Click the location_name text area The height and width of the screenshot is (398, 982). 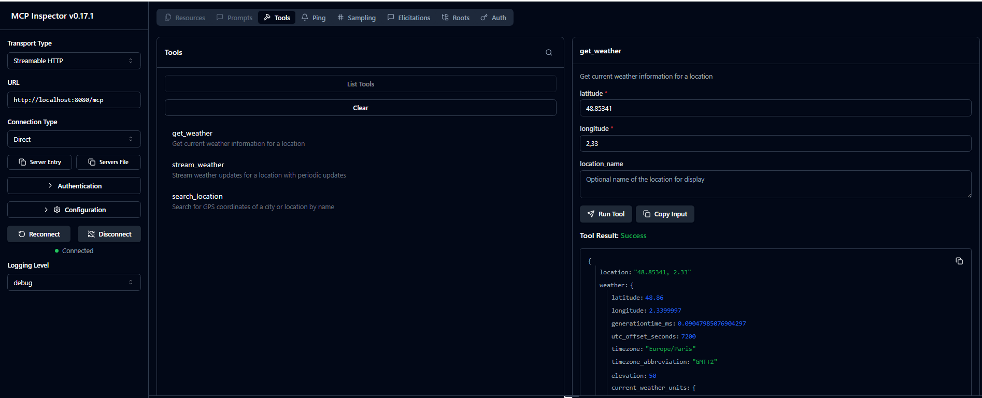pyautogui.click(x=775, y=184)
